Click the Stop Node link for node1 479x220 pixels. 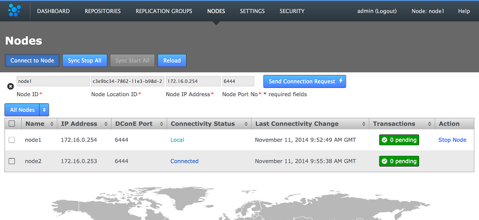[x=452, y=140]
